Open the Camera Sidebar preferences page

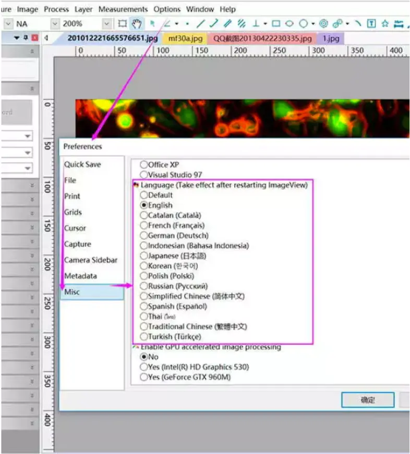point(91,260)
